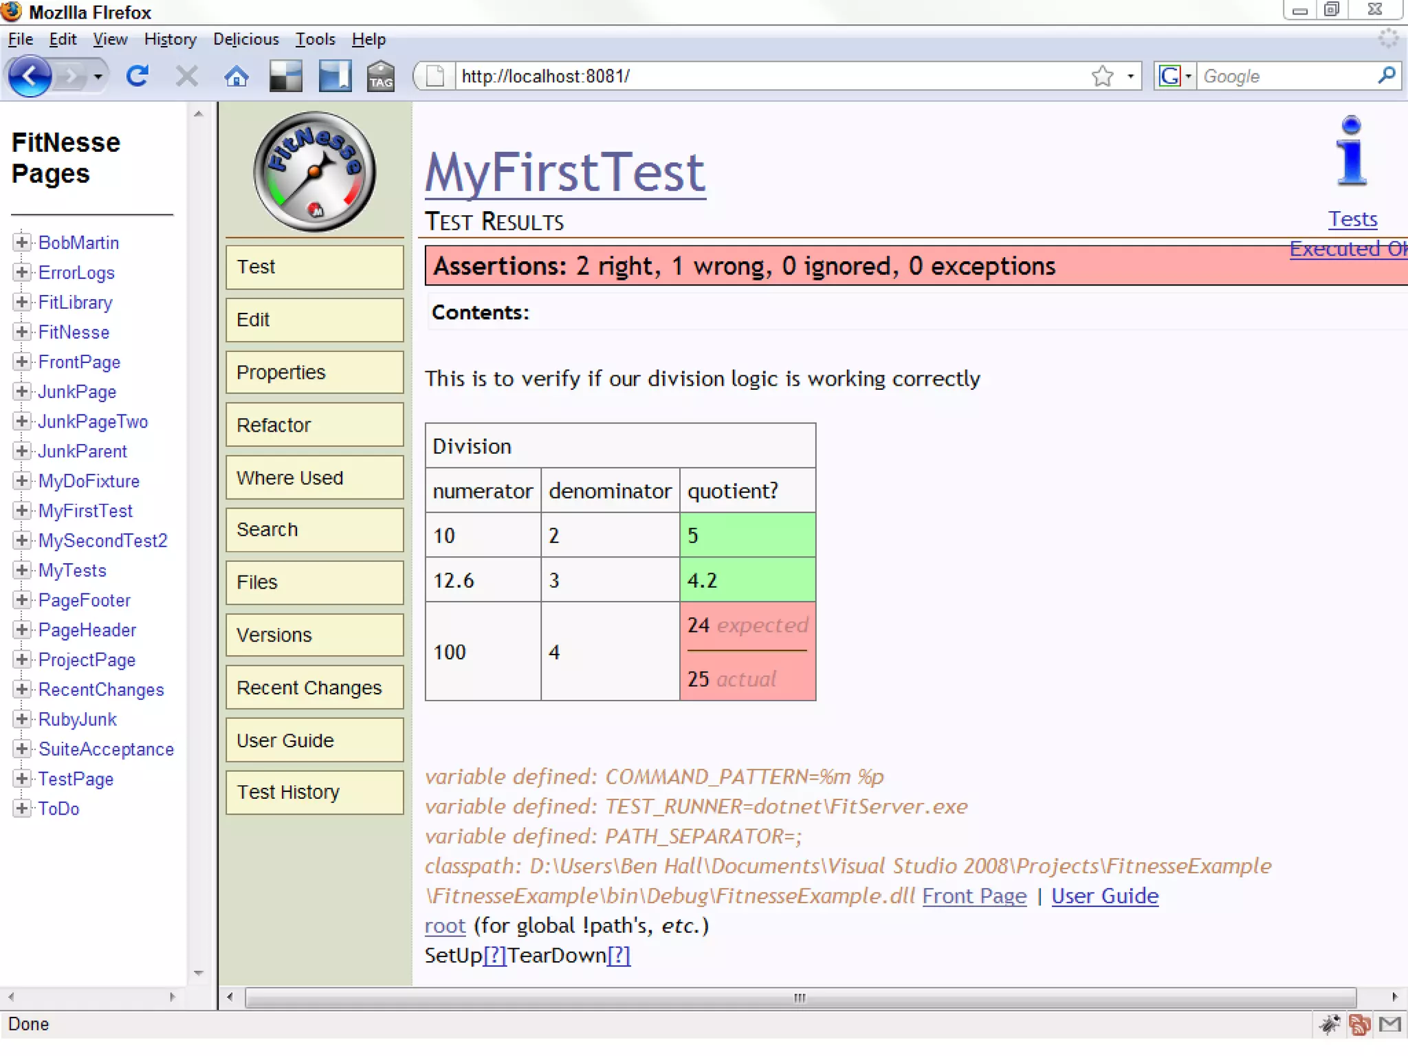Click the horizontal scrollbar of the main frame
1408x1056 pixels.
[x=800, y=997]
